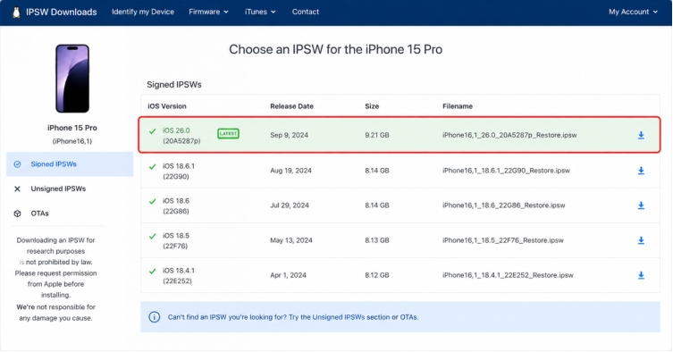Screen dimensions: 673x352
Task: Click filename iPhone16,1_18.6.1_22G90_Restore.ipsw
Action: [506, 171]
